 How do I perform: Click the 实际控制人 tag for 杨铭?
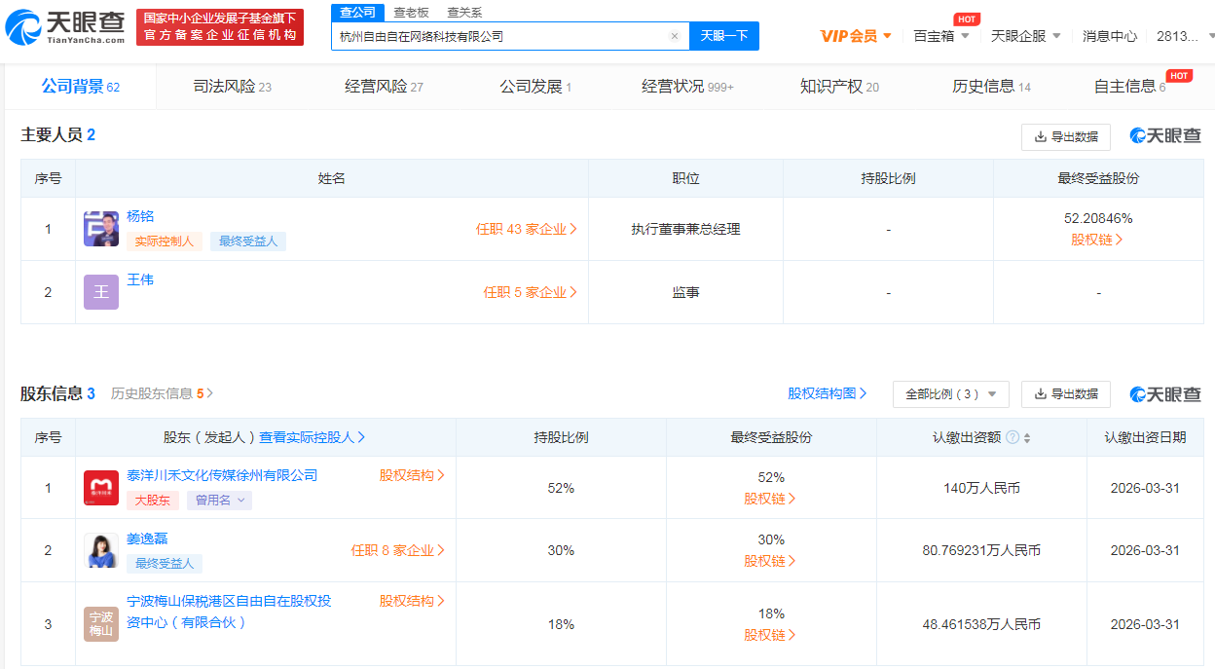coord(165,241)
